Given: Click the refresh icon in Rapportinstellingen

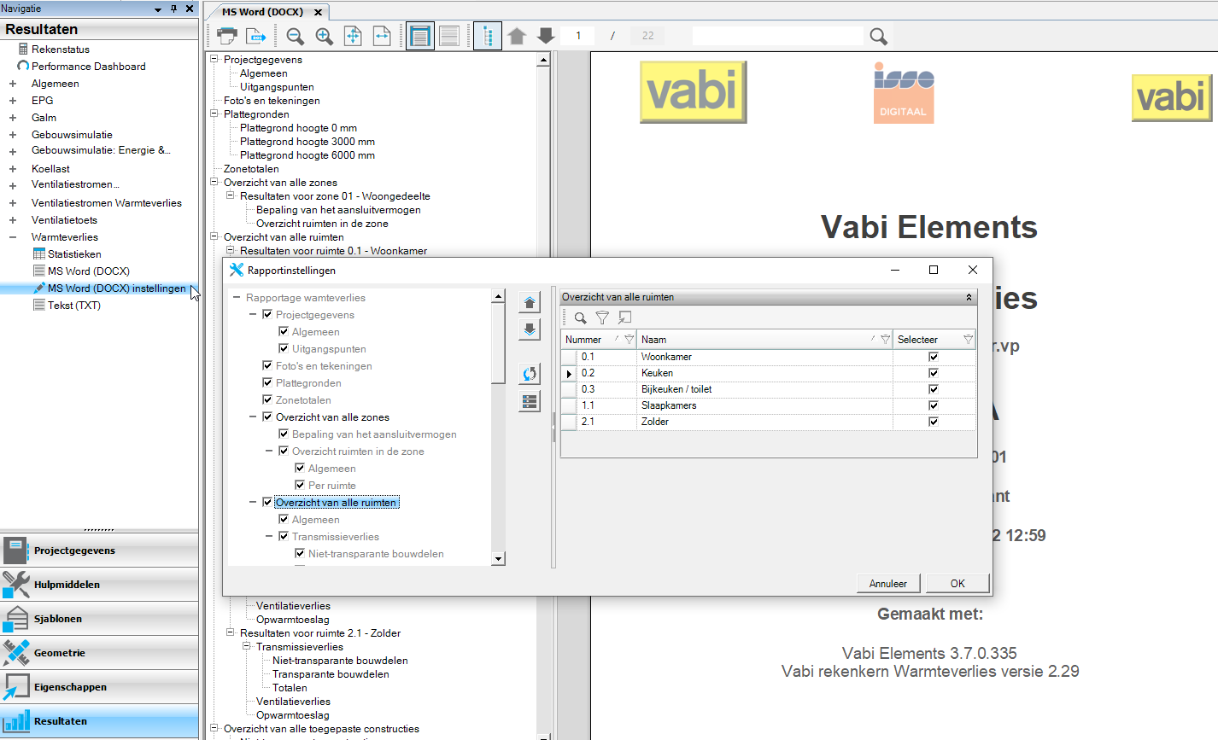Looking at the screenshot, I should tap(530, 374).
